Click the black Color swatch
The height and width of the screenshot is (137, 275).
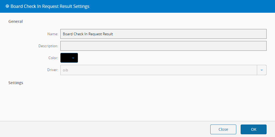tap(66, 58)
